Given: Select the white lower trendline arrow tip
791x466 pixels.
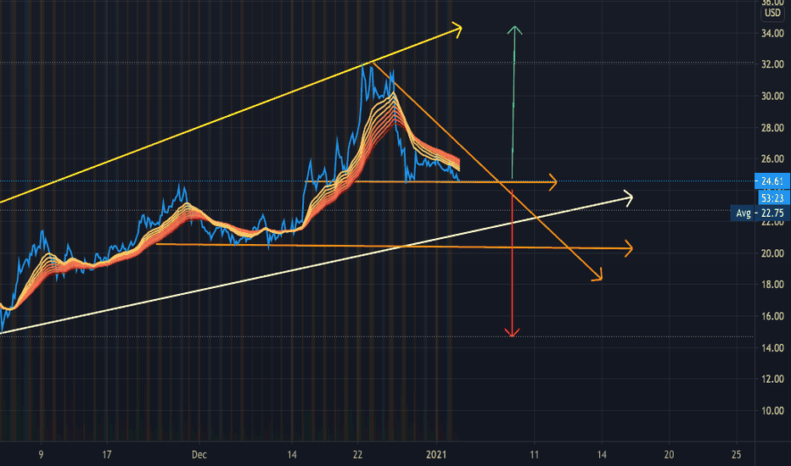Looking at the screenshot, I should [x=627, y=197].
